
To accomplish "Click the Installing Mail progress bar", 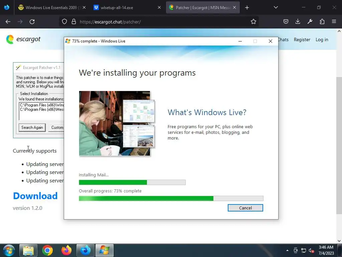I will pyautogui.click(x=132, y=182).
